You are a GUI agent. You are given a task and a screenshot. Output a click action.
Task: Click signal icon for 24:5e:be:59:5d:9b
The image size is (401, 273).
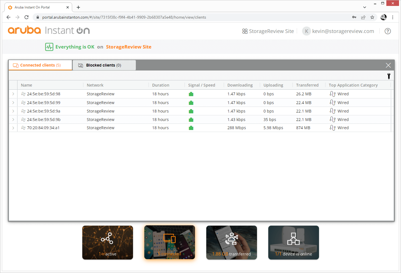(191, 120)
